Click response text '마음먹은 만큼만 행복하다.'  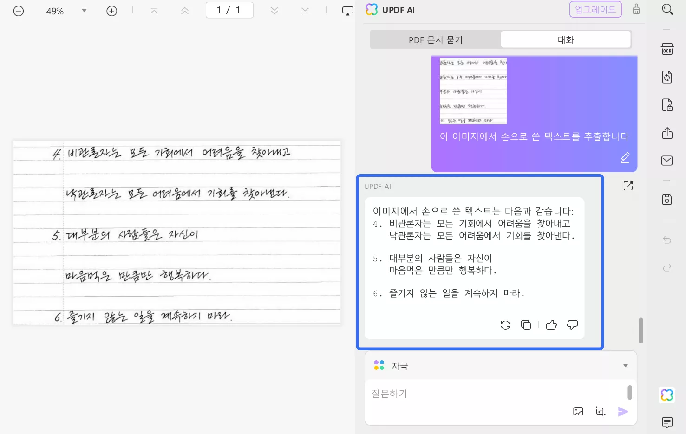click(x=443, y=270)
